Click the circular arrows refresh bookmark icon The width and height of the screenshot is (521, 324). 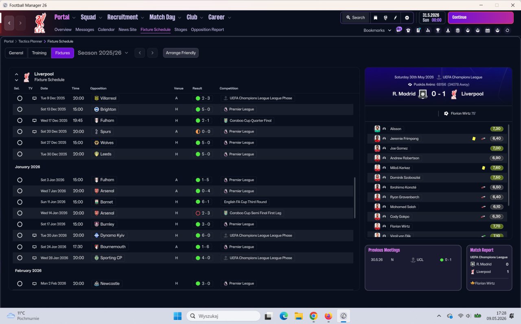point(507,30)
